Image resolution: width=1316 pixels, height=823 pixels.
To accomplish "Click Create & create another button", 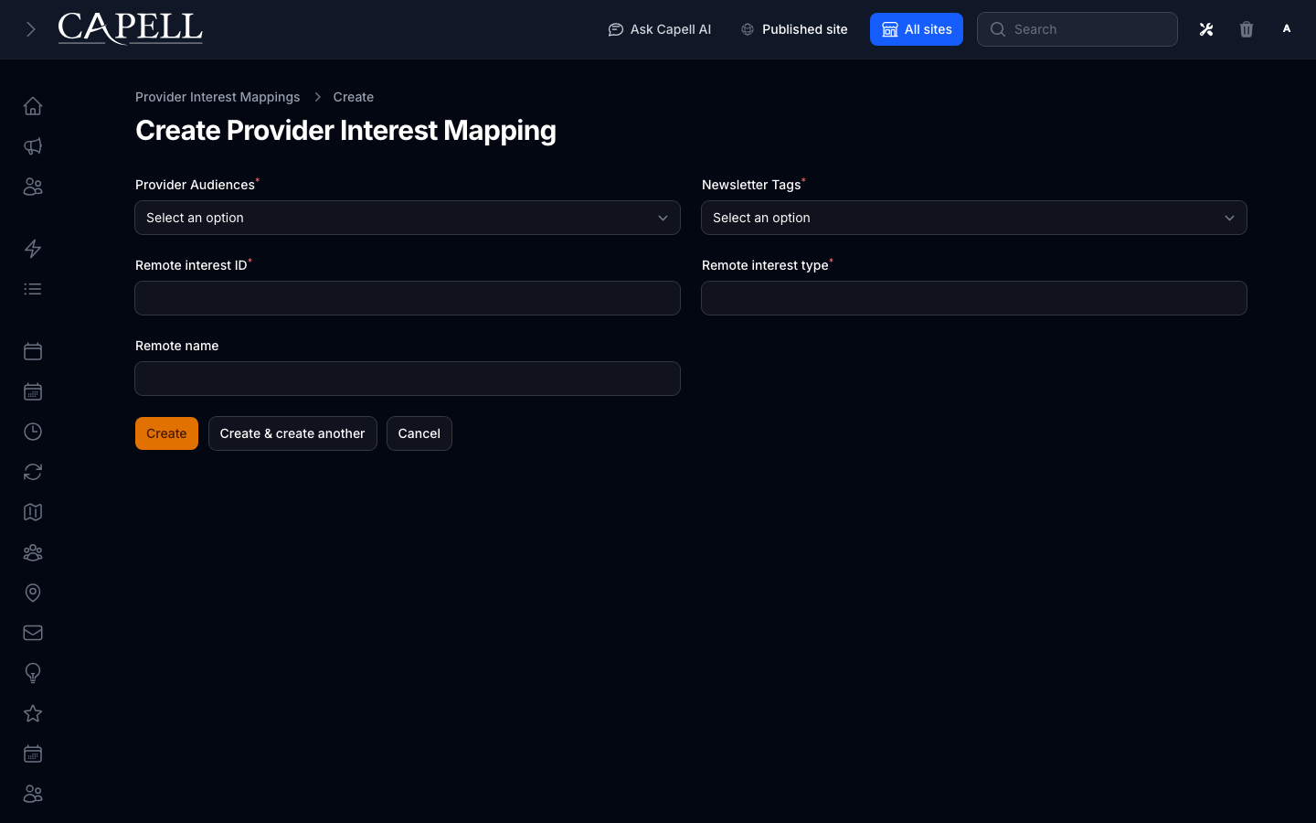I will tap(292, 433).
